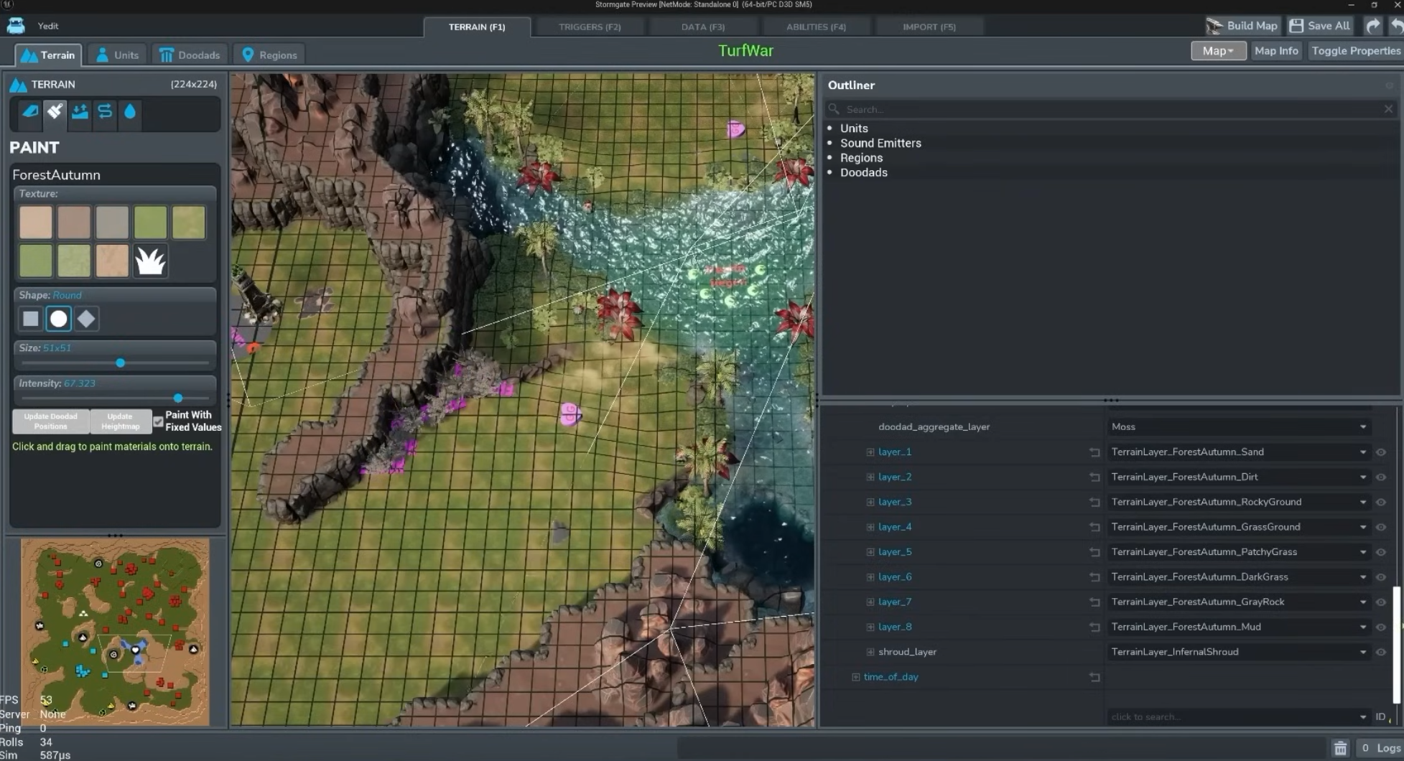
Task: Open the Map dropdown menu
Action: point(1218,51)
